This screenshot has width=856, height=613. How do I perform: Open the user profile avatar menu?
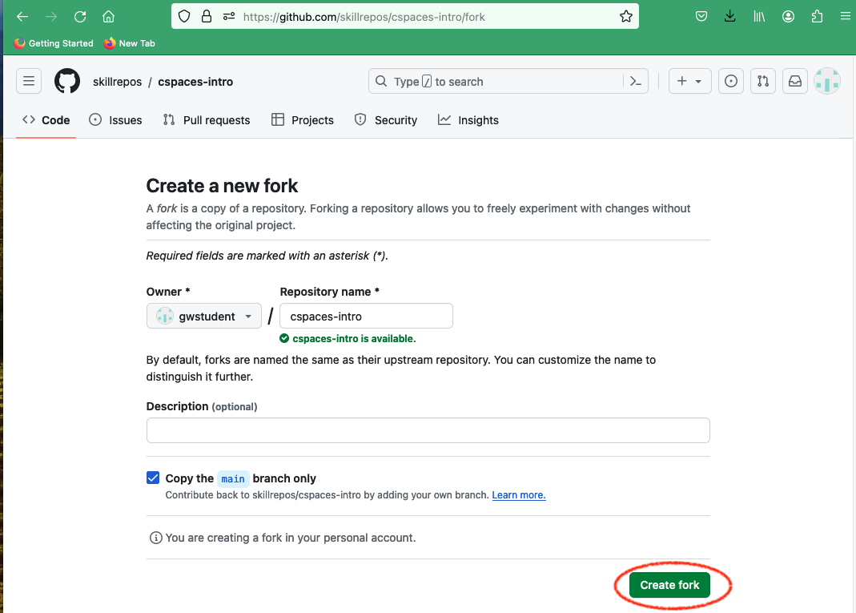[x=827, y=82]
